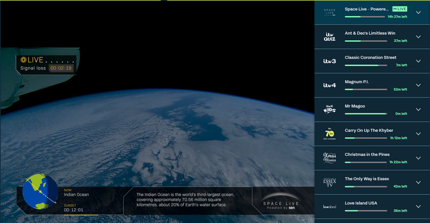
Task: Click the '1h 22m left' remaining time
Action: click(x=398, y=162)
